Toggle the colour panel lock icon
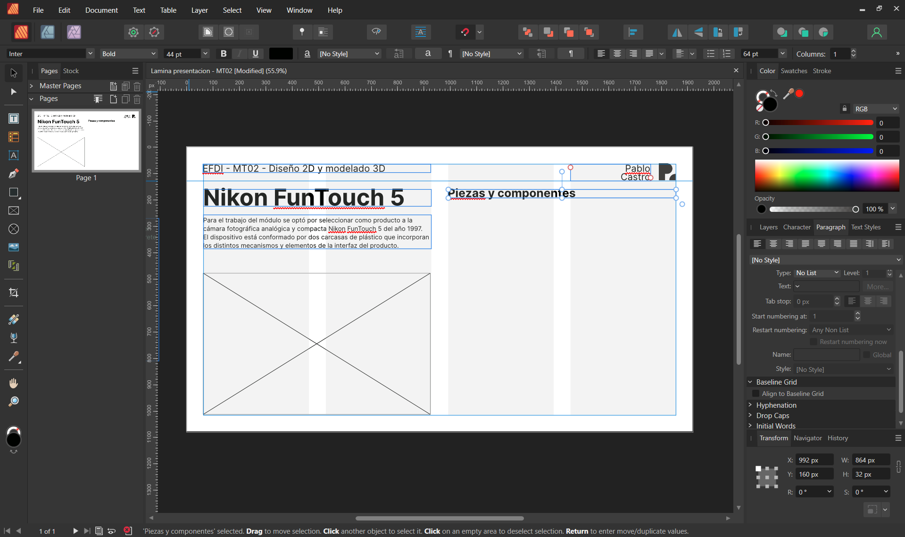Image resolution: width=905 pixels, height=537 pixels. (x=845, y=109)
